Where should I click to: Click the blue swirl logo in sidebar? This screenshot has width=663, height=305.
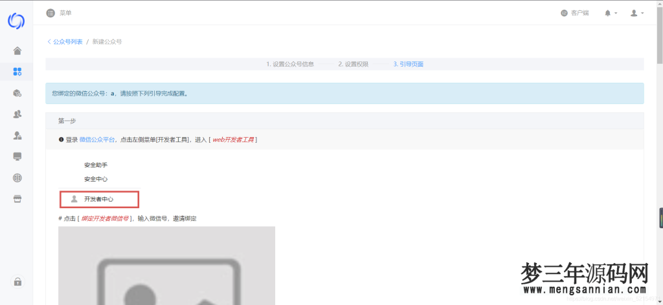coord(16,21)
